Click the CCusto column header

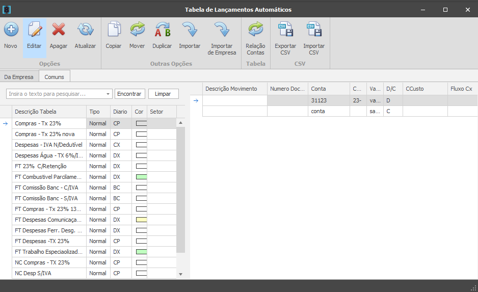[x=426, y=89]
